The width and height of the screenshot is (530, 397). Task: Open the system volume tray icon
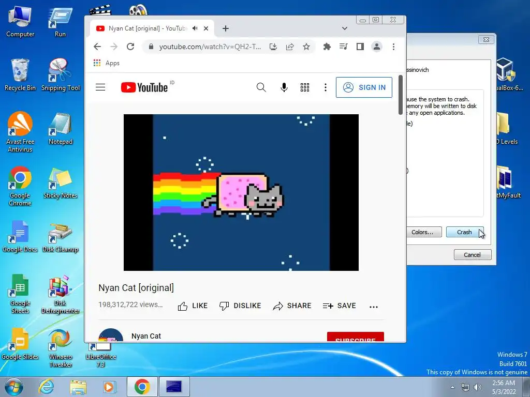(478, 387)
